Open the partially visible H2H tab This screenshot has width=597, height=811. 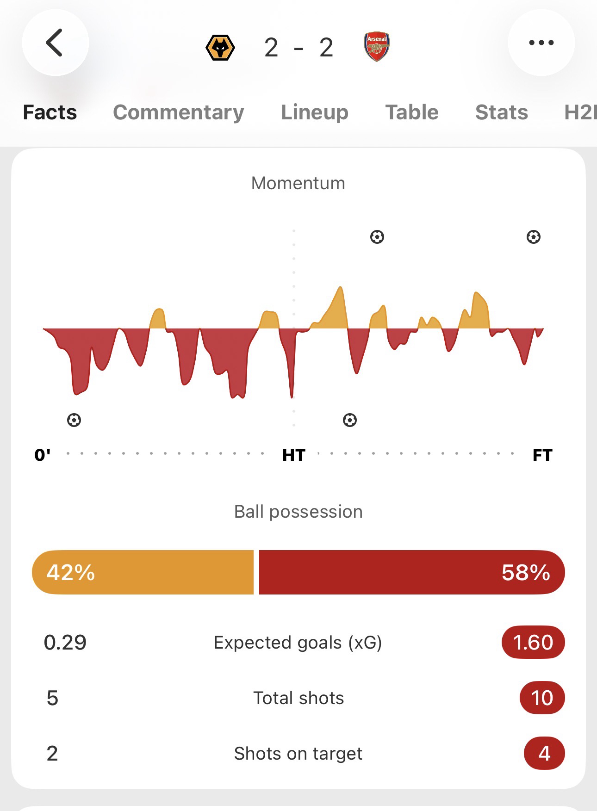click(x=579, y=112)
